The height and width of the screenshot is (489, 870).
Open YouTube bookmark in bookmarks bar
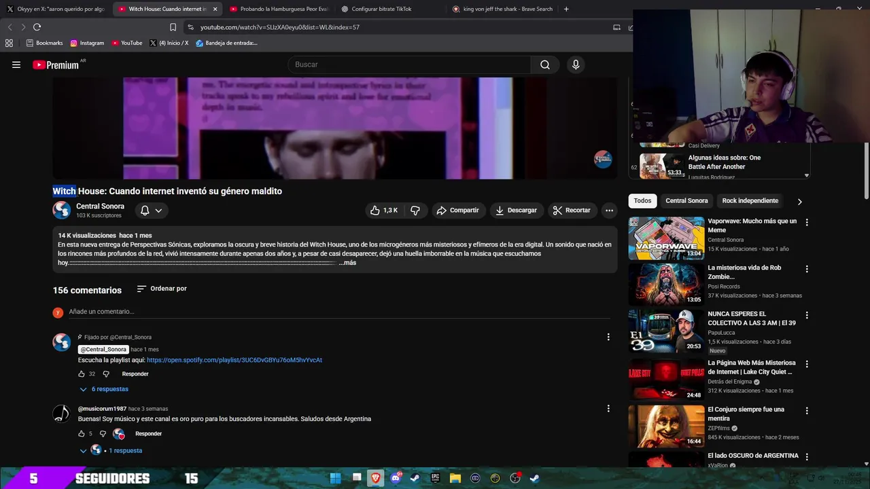point(127,43)
